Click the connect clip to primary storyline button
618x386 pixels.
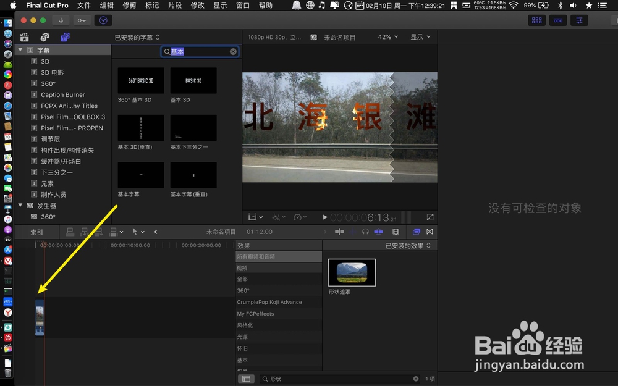[70, 232]
